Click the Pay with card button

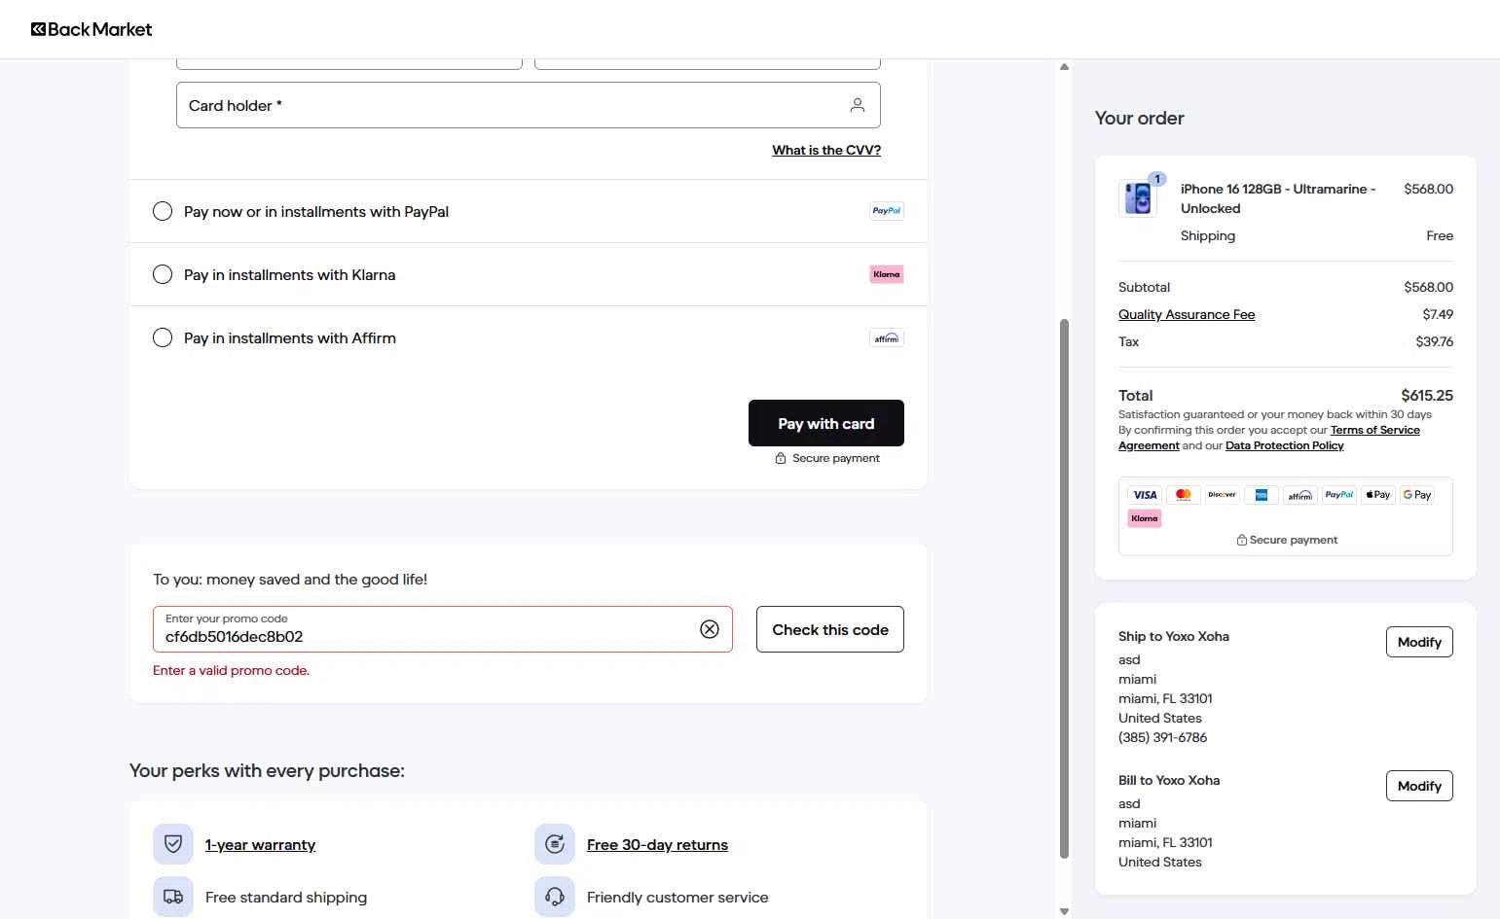pos(826,423)
